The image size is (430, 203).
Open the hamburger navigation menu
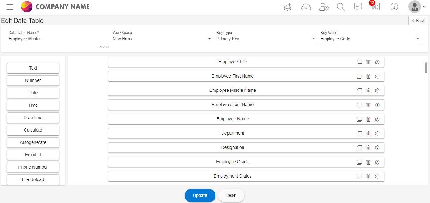coord(10,7)
